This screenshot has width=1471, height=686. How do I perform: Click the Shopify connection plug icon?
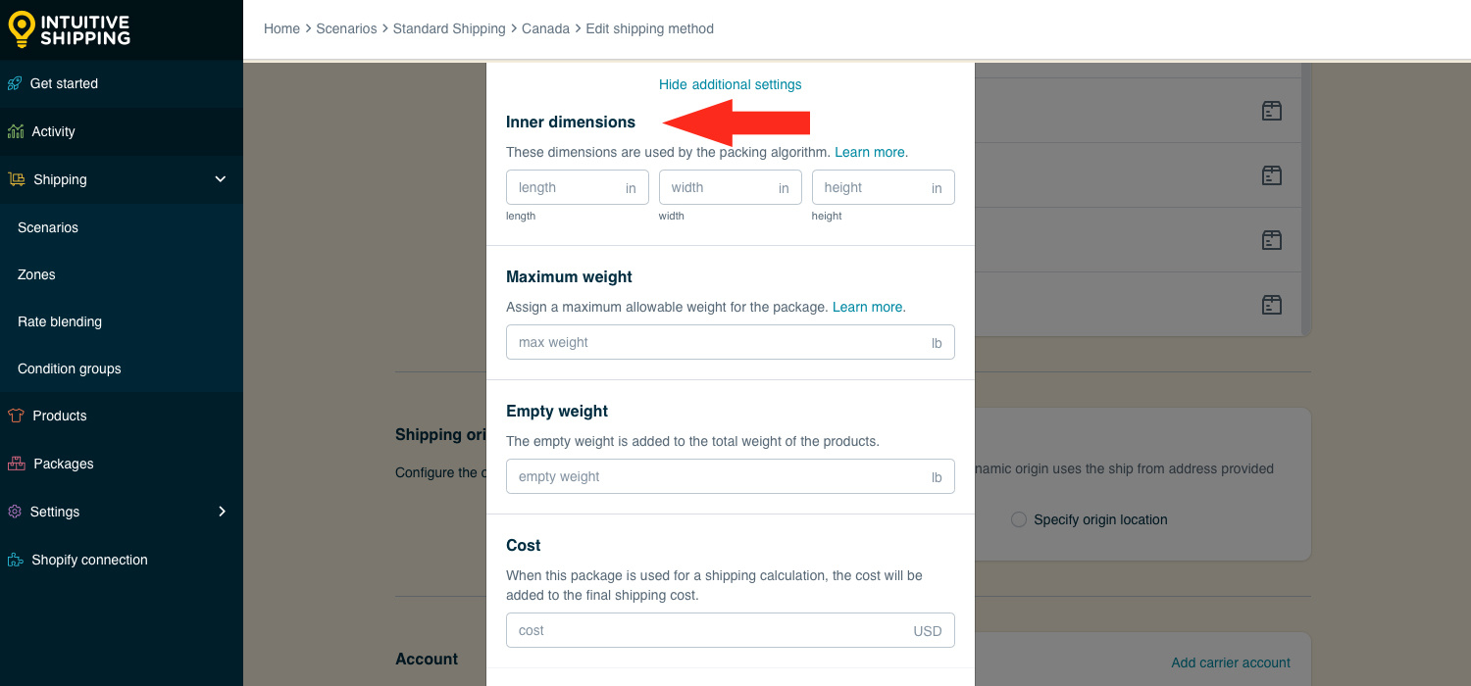pos(15,560)
